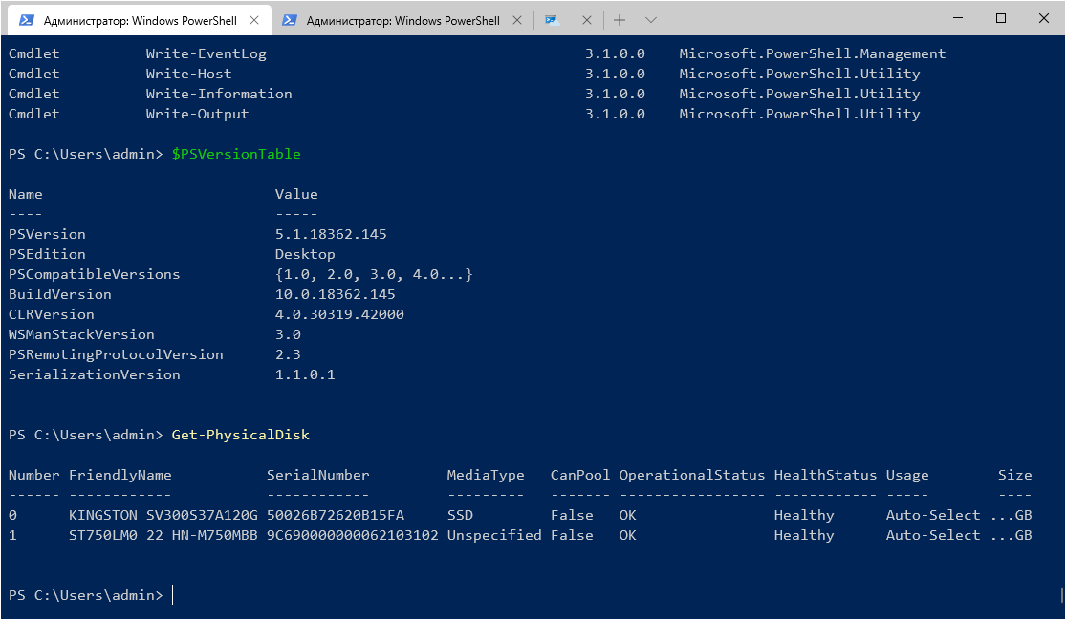Click the $PSVersionTable command text
1066x620 pixels.
click(x=236, y=154)
